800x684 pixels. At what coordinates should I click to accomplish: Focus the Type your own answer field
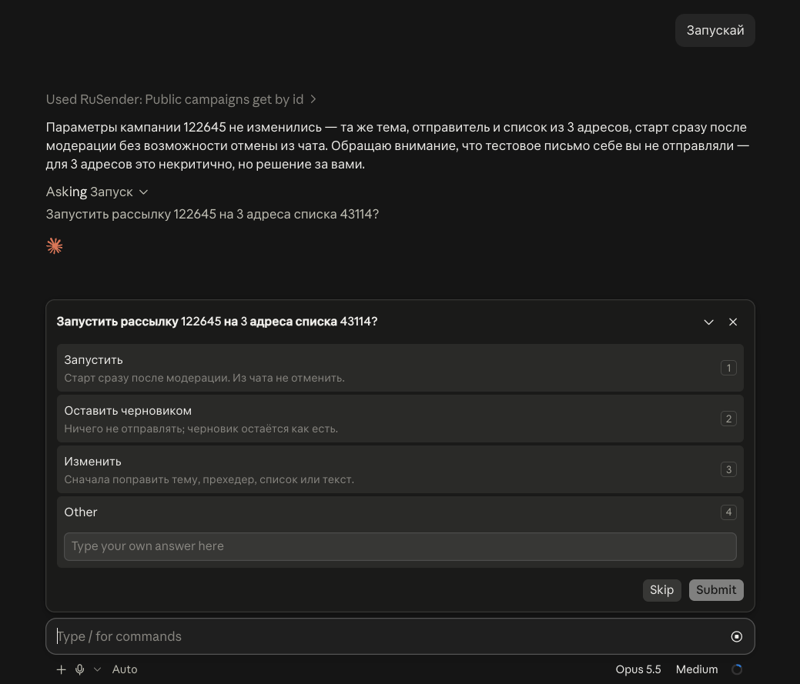point(400,546)
